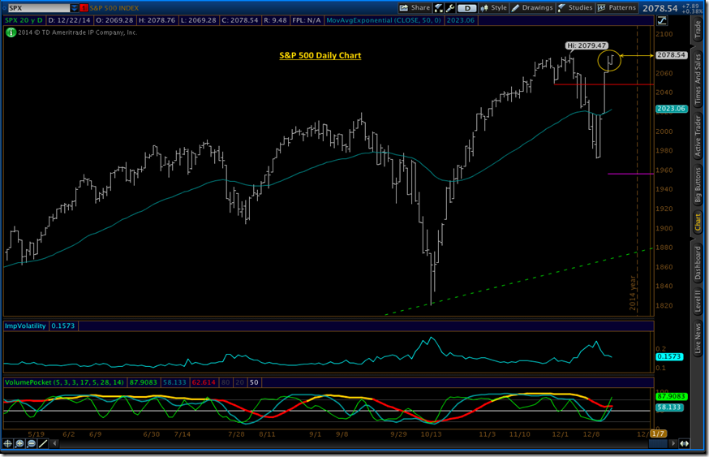Open the Style menu
Screen dimensions: 709x457
[x=494, y=7]
